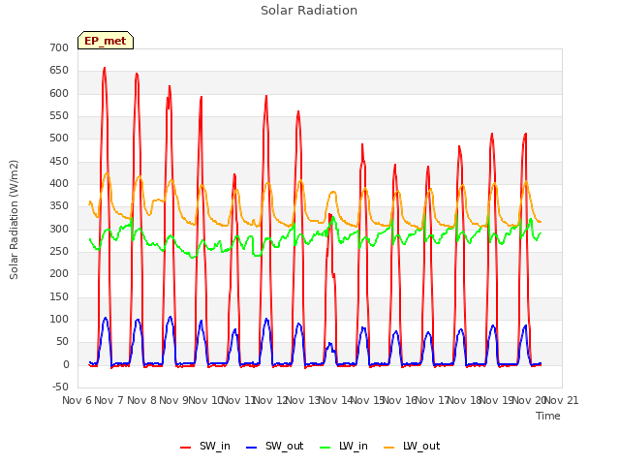Click the -50 y-axis tick label
This screenshot has height=465, width=620.
[x=60, y=387]
